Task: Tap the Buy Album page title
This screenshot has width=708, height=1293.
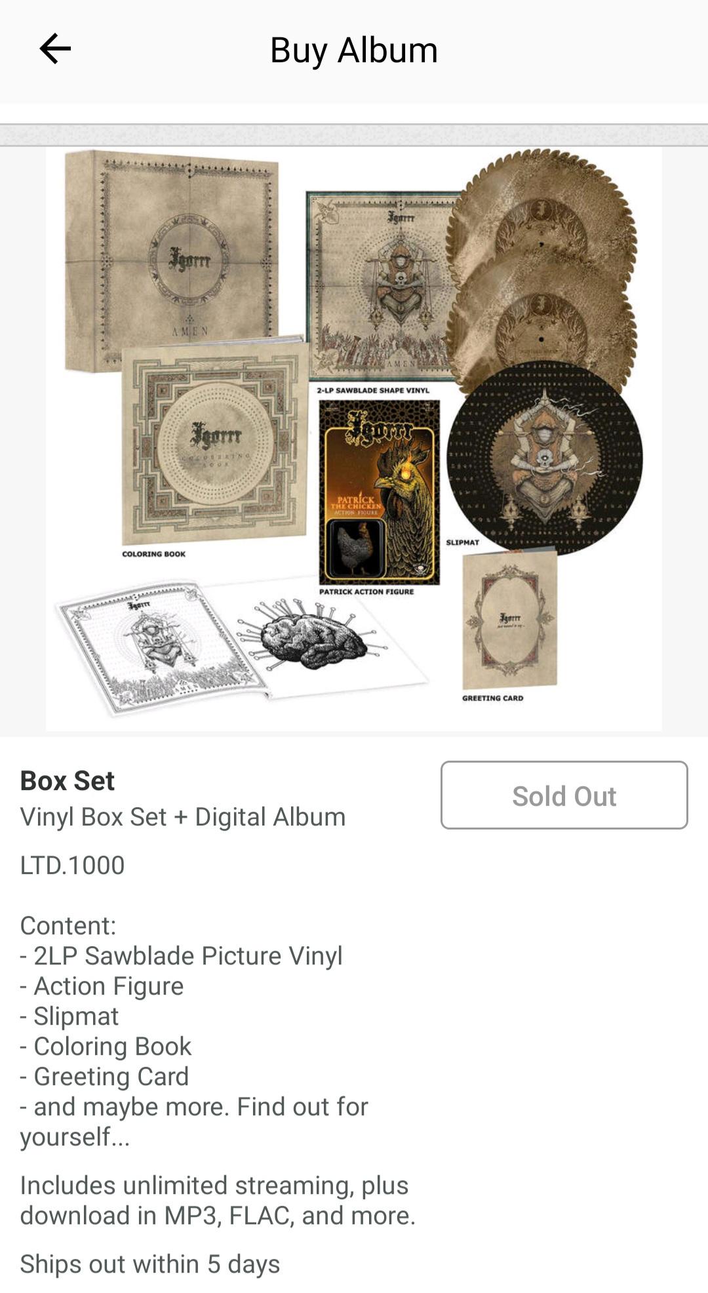Action: 354,50
